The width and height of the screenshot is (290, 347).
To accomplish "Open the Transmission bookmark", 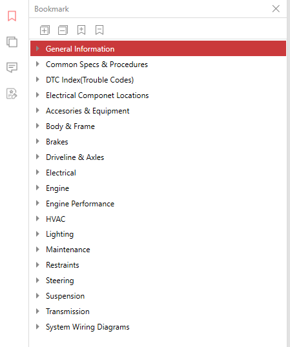I will tap(68, 312).
